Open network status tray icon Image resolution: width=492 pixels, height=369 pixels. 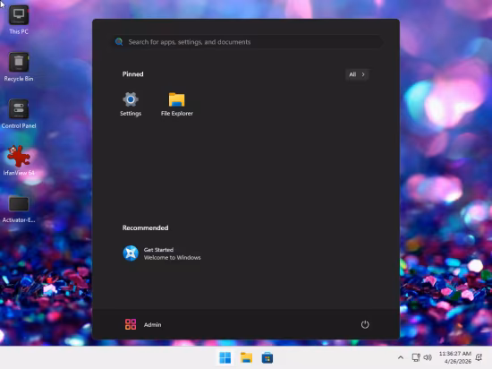tap(416, 357)
